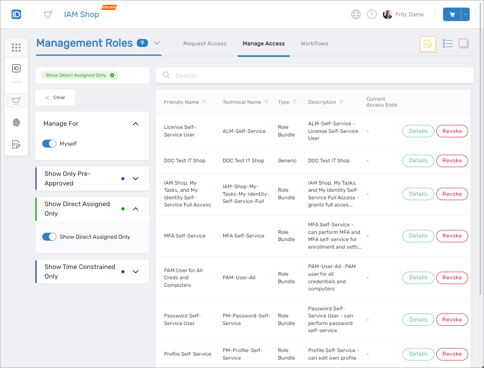The height and width of the screenshot is (368, 484).
Task: Open the Workflows tab
Action: (x=314, y=43)
